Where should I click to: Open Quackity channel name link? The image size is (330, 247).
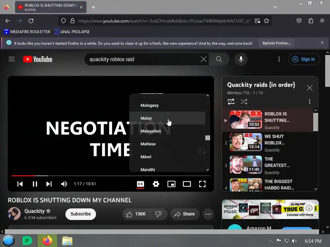34,211
